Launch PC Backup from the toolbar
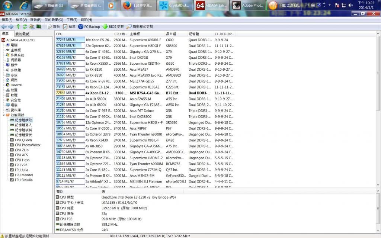The image size is (381, 238). click(89, 27)
